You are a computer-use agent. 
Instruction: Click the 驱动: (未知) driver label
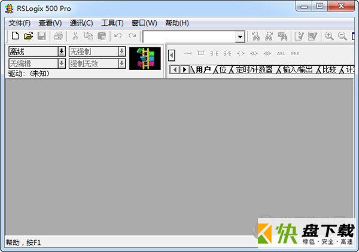[29, 74]
